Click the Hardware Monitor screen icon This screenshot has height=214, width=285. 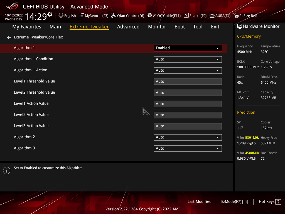[240, 26]
